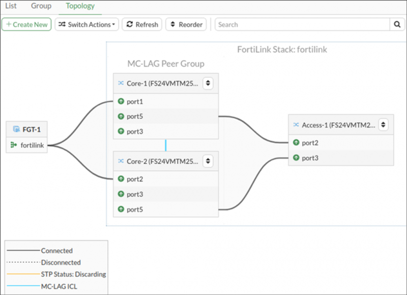Open the Core-1 switch options dropdown
This screenshot has width=407, height=295.
tap(208, 83)
